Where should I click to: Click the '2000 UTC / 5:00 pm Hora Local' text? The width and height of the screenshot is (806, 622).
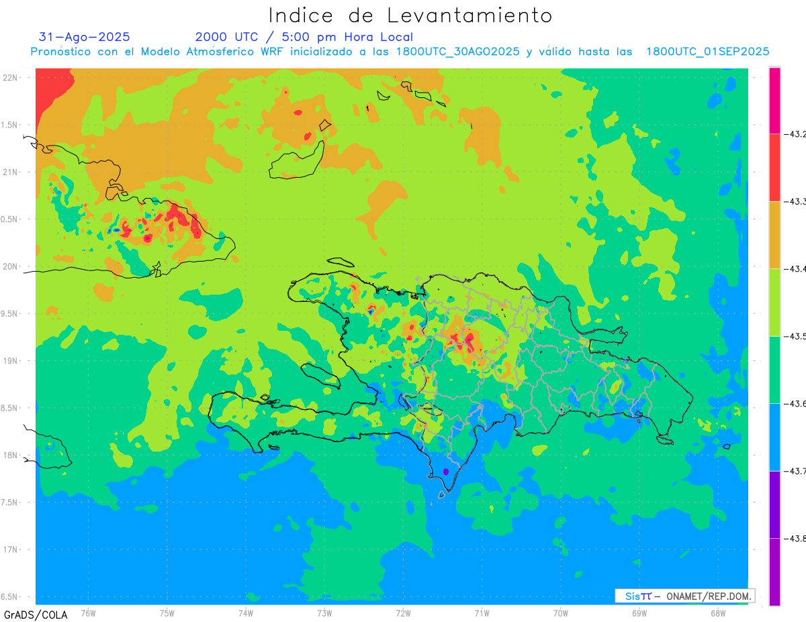304,37
